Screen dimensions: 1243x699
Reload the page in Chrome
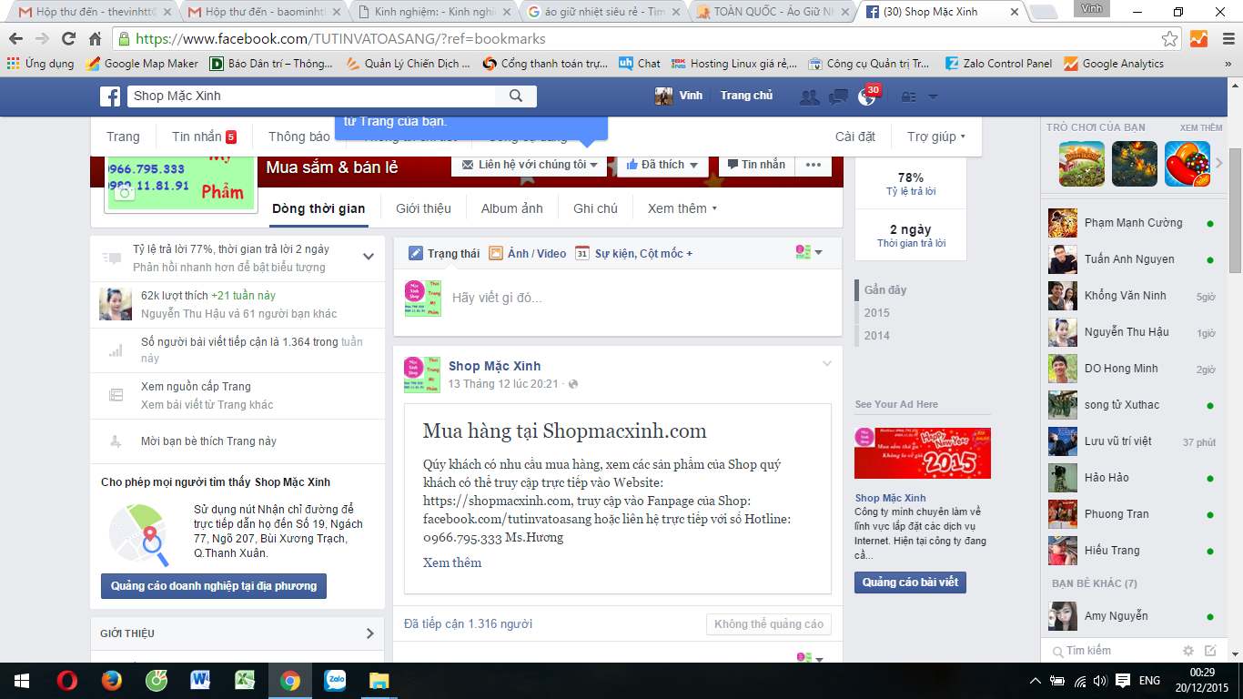[68, 39]
